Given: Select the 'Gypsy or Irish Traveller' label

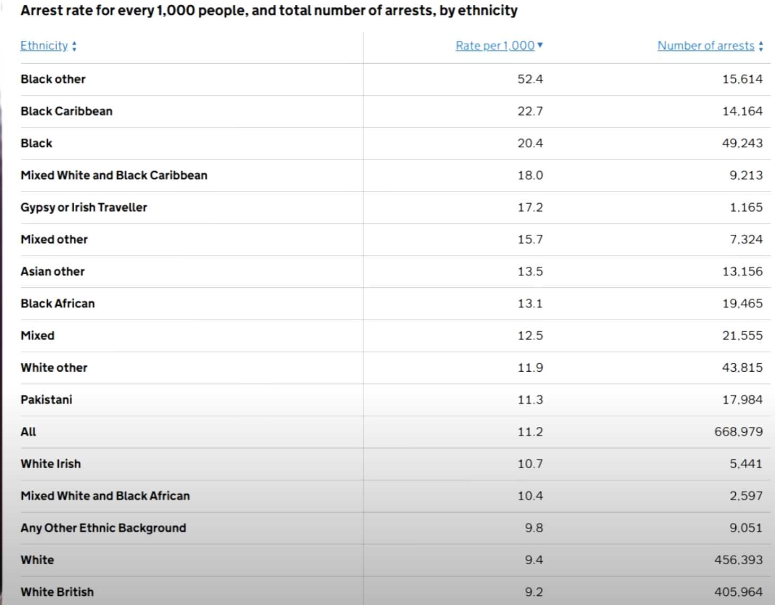Looking at the screenshot, I should [x=84, y=207].
